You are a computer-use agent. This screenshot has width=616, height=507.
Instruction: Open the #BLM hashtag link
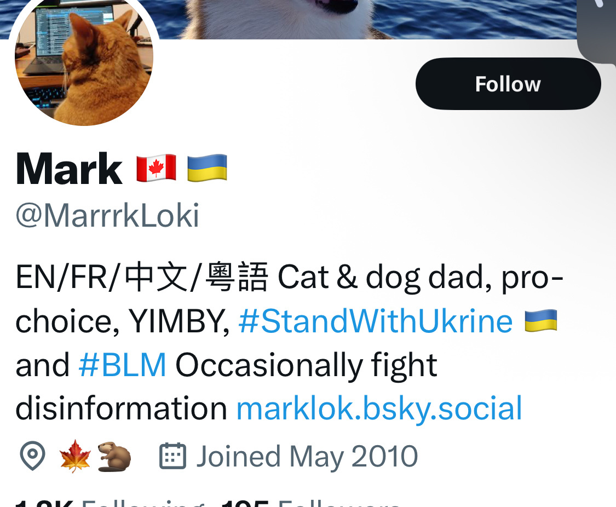point(122,365)
